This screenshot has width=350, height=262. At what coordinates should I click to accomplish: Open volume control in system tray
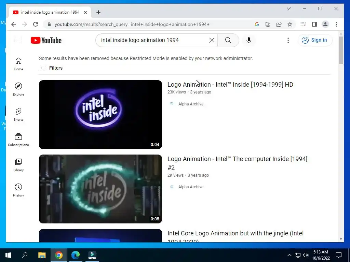tap(306, 255)
